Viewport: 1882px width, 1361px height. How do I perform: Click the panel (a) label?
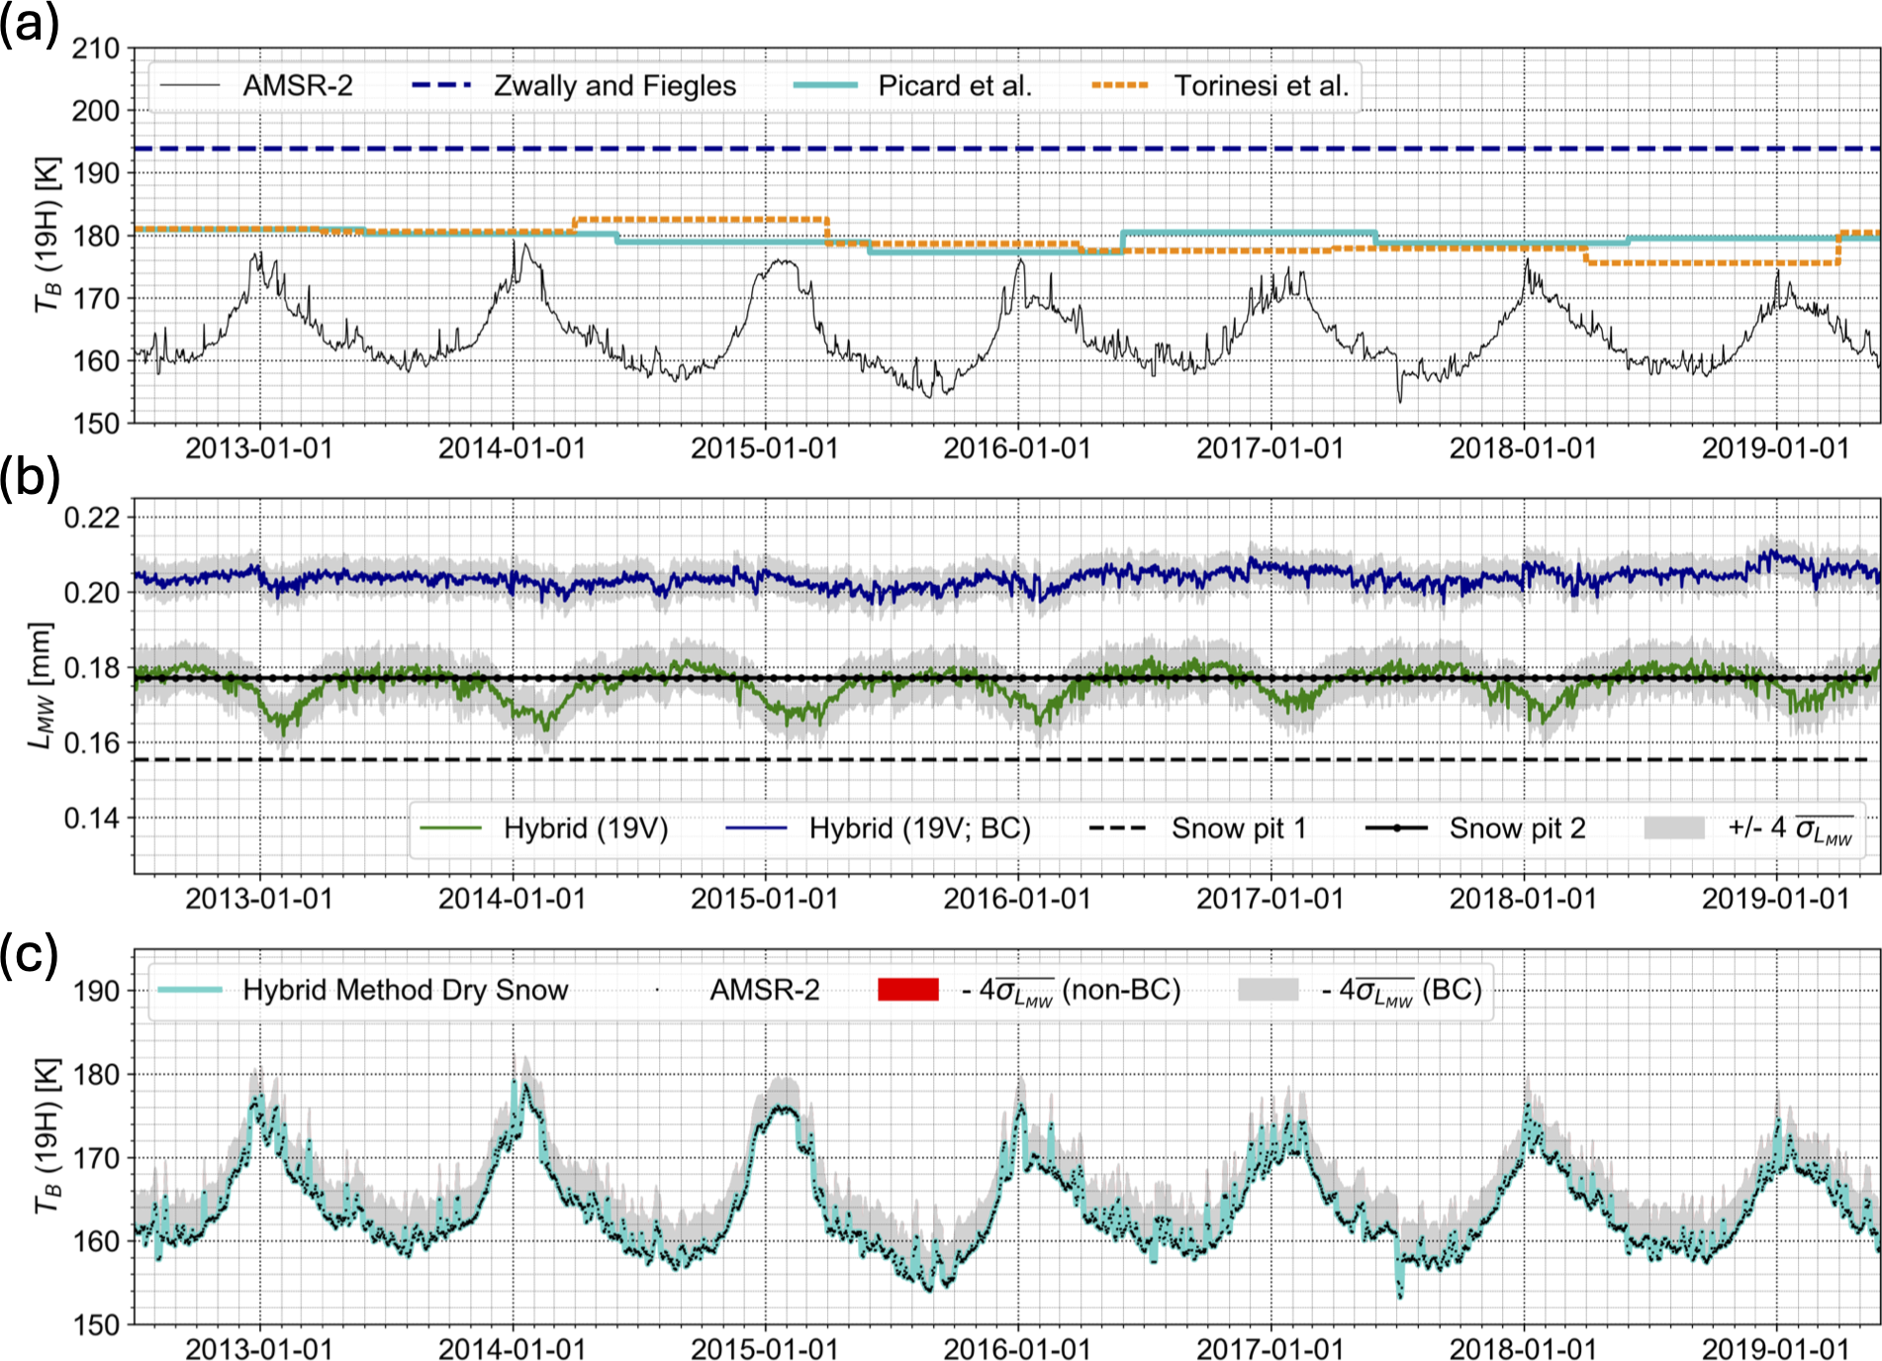click(30, 24)
